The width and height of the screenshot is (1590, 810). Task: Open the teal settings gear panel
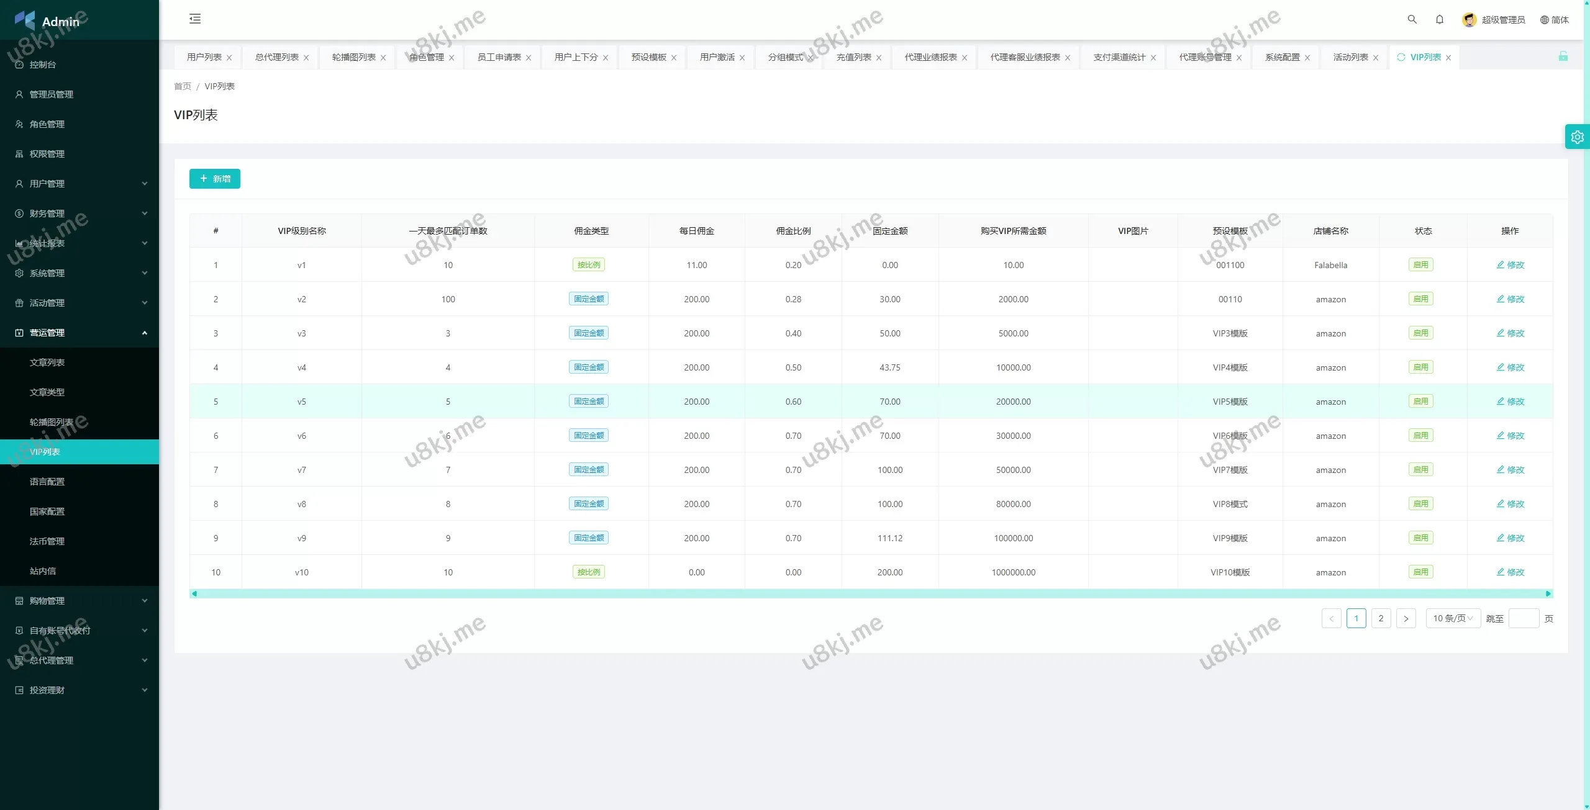[x=1577, y=137]
